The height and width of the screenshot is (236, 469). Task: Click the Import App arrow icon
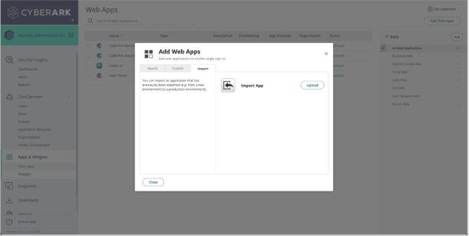pos(228,86)
